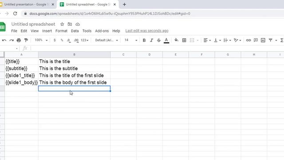Select cell {{slide1_body}}
The image size is (284, 160).
pos(21,82)
